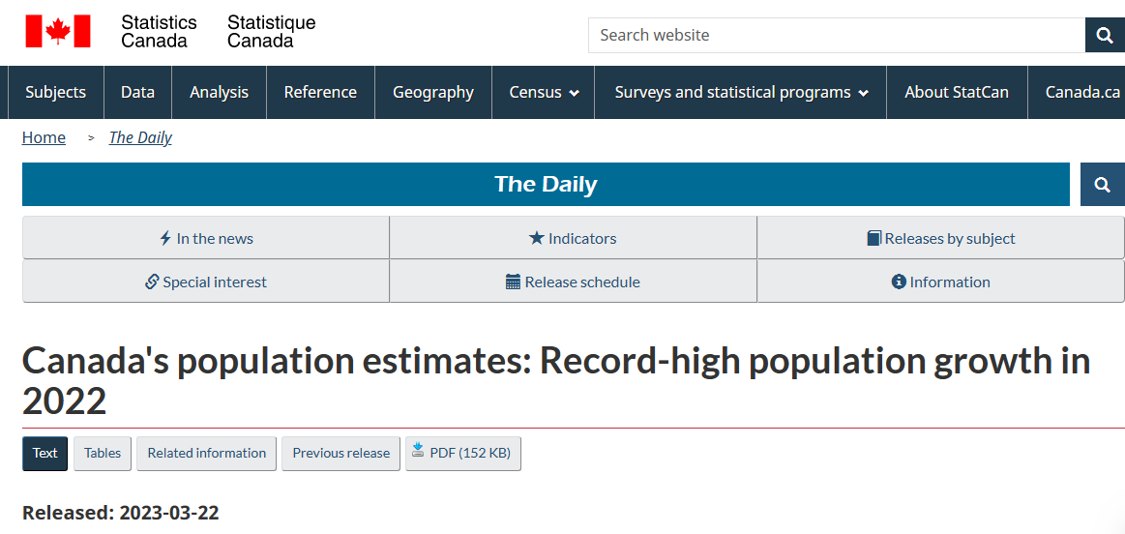Viewport: 1125px width, 534px height.
Task: Click the search magnifier button beside Search website
Action: [x=1105, y=35]
